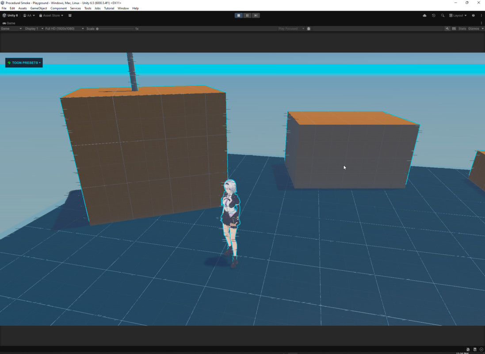The height and width of the screenshot is (354, 485).
Task: Open the TOON PRESETS button
Action: coord(24,62)
